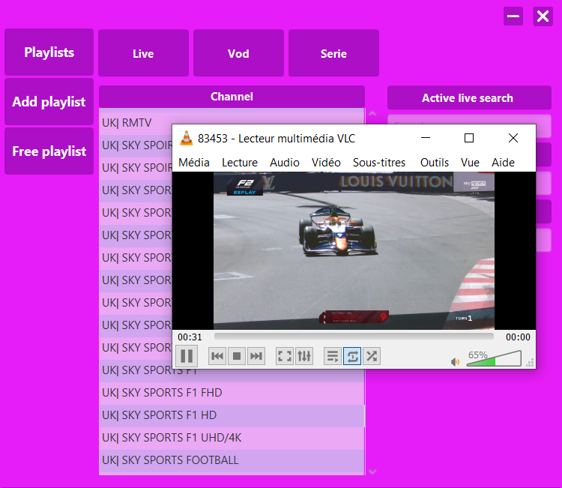Viewport: 562px width, 488px height.
Task: Adjust the VLC volume slider at 65%
Action: coord(494,359)
